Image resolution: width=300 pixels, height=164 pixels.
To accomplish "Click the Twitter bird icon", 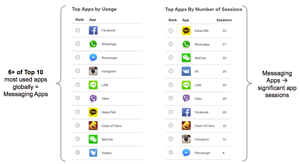I will tap(93, 153).
